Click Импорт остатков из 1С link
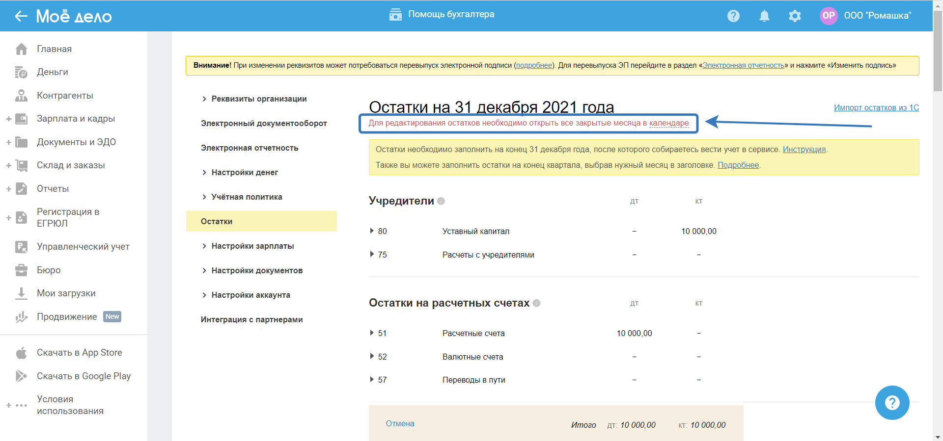Screen dimensions: 943x441 (x=876, y=108)
